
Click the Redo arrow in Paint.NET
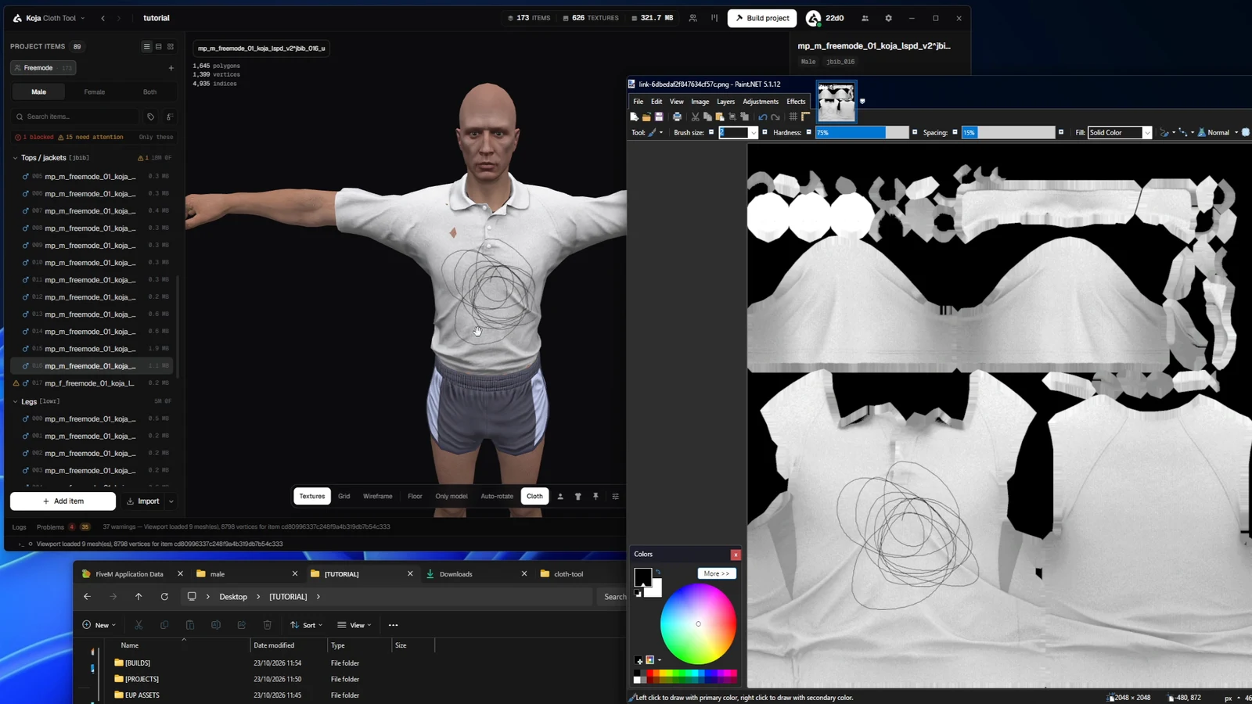775,117
